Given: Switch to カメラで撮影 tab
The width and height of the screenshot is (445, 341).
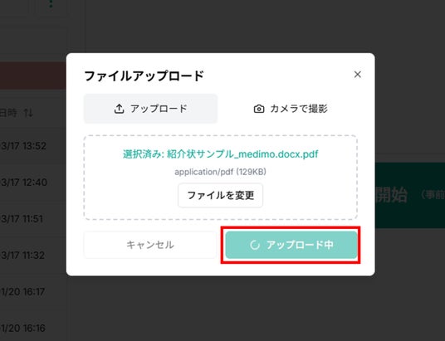Looking at the screenshot, I should pos(291,109).
